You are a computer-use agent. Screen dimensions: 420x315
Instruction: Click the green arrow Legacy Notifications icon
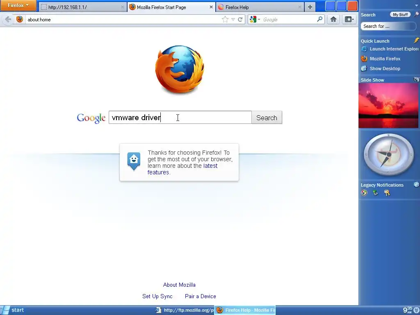376,193
